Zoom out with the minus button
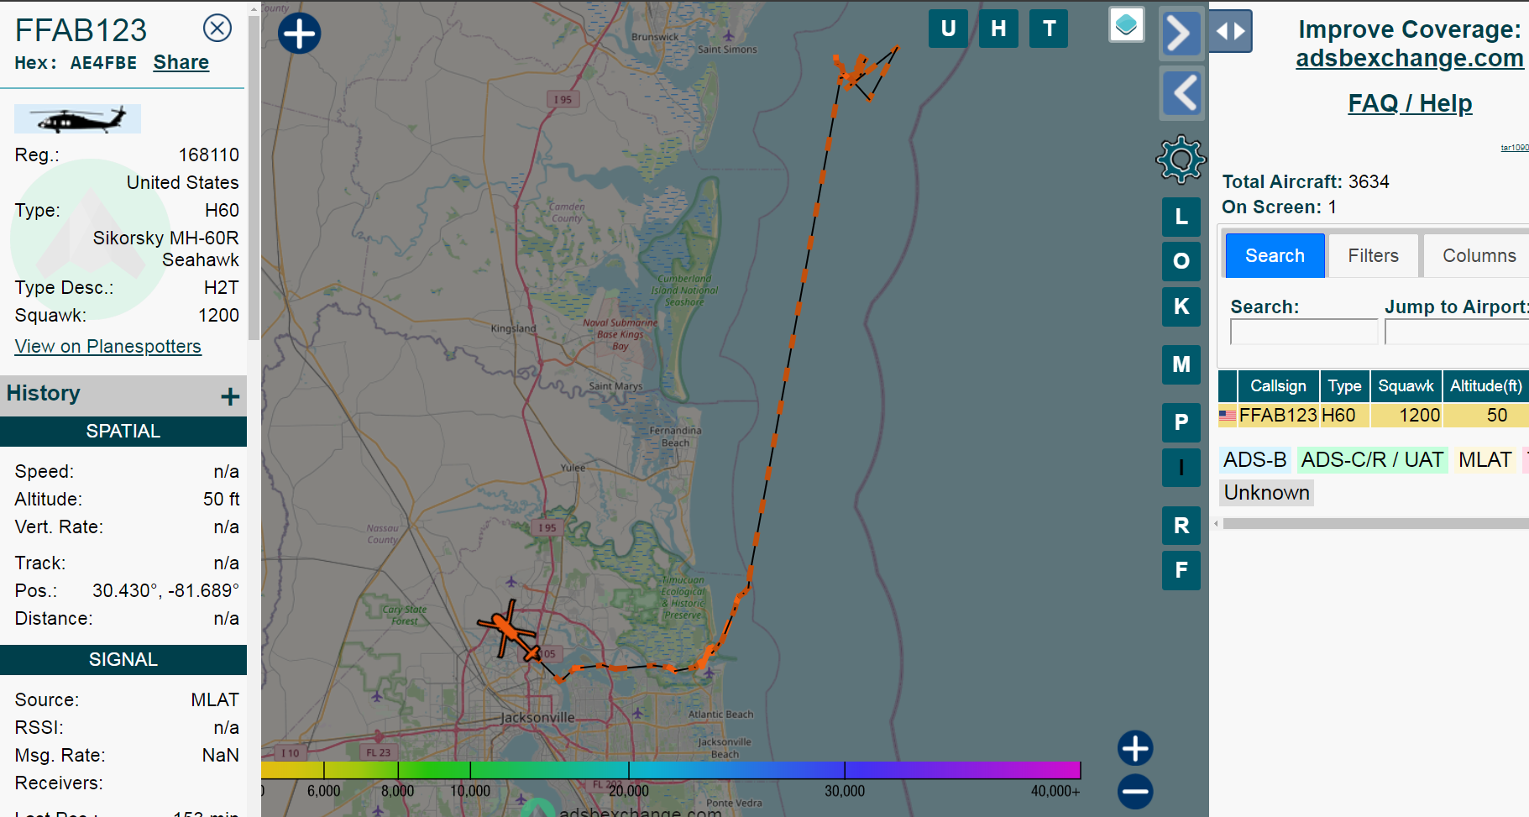 tap(1135, 792)
